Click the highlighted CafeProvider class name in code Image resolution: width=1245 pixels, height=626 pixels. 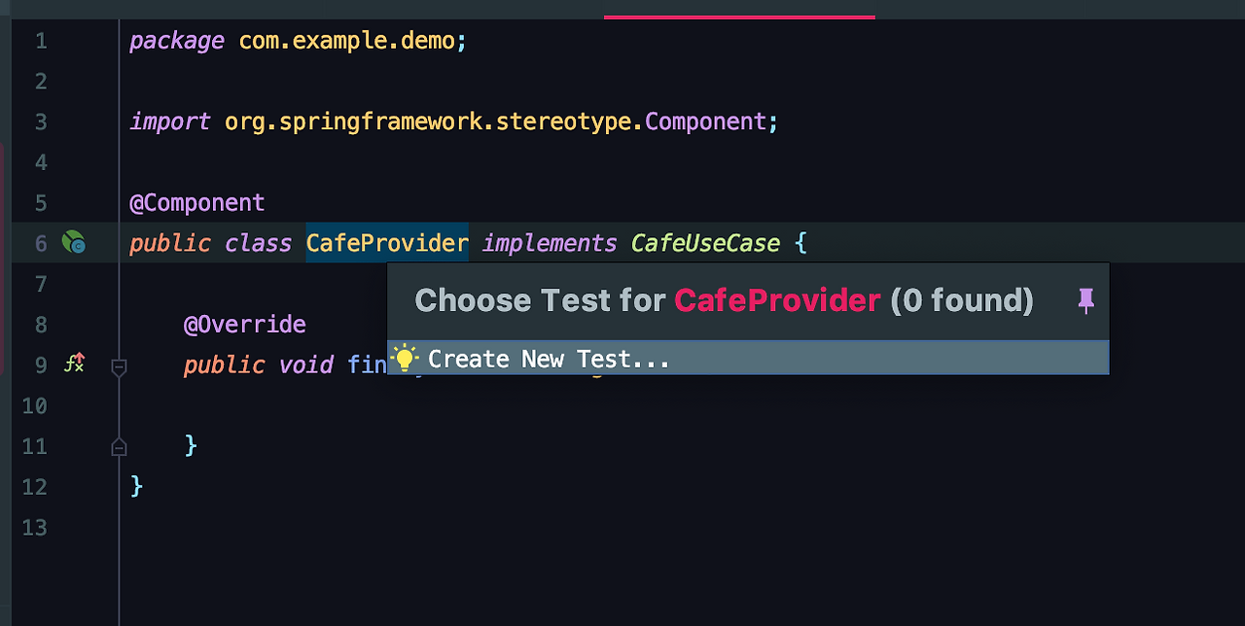387,243
